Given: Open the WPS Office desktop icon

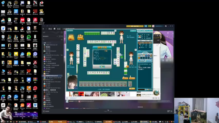Looking at the screenshot, I should tap(29, 72).
